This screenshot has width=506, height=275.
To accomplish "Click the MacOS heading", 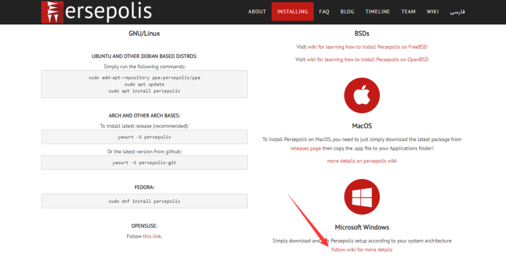I will coord(362,126).
